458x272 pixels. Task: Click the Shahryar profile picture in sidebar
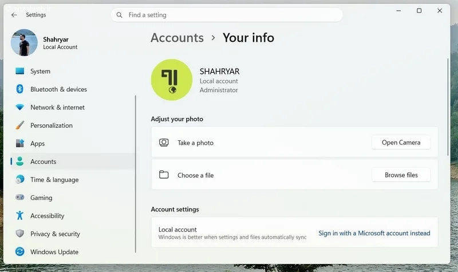(x=24, y=42)
